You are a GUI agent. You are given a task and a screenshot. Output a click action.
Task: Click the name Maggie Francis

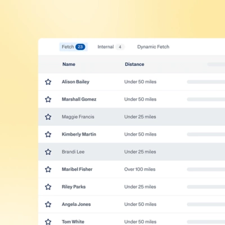78,117
